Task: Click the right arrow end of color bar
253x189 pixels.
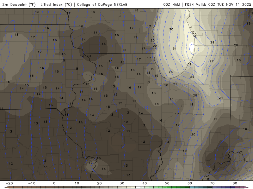Action: 247,187
